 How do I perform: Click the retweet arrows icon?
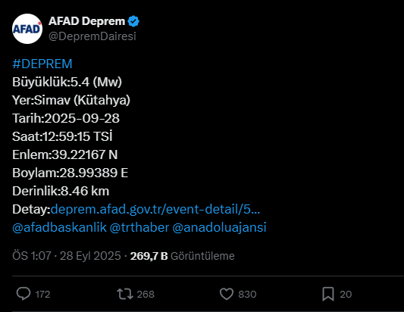125,294
